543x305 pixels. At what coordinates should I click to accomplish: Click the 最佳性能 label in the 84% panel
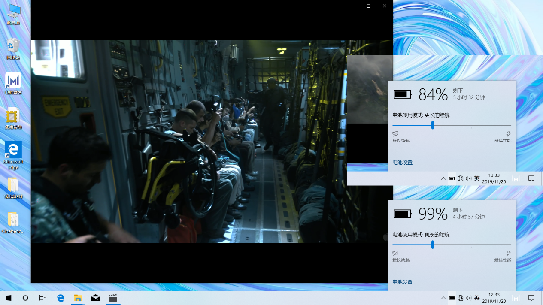(x=503, y=141)
